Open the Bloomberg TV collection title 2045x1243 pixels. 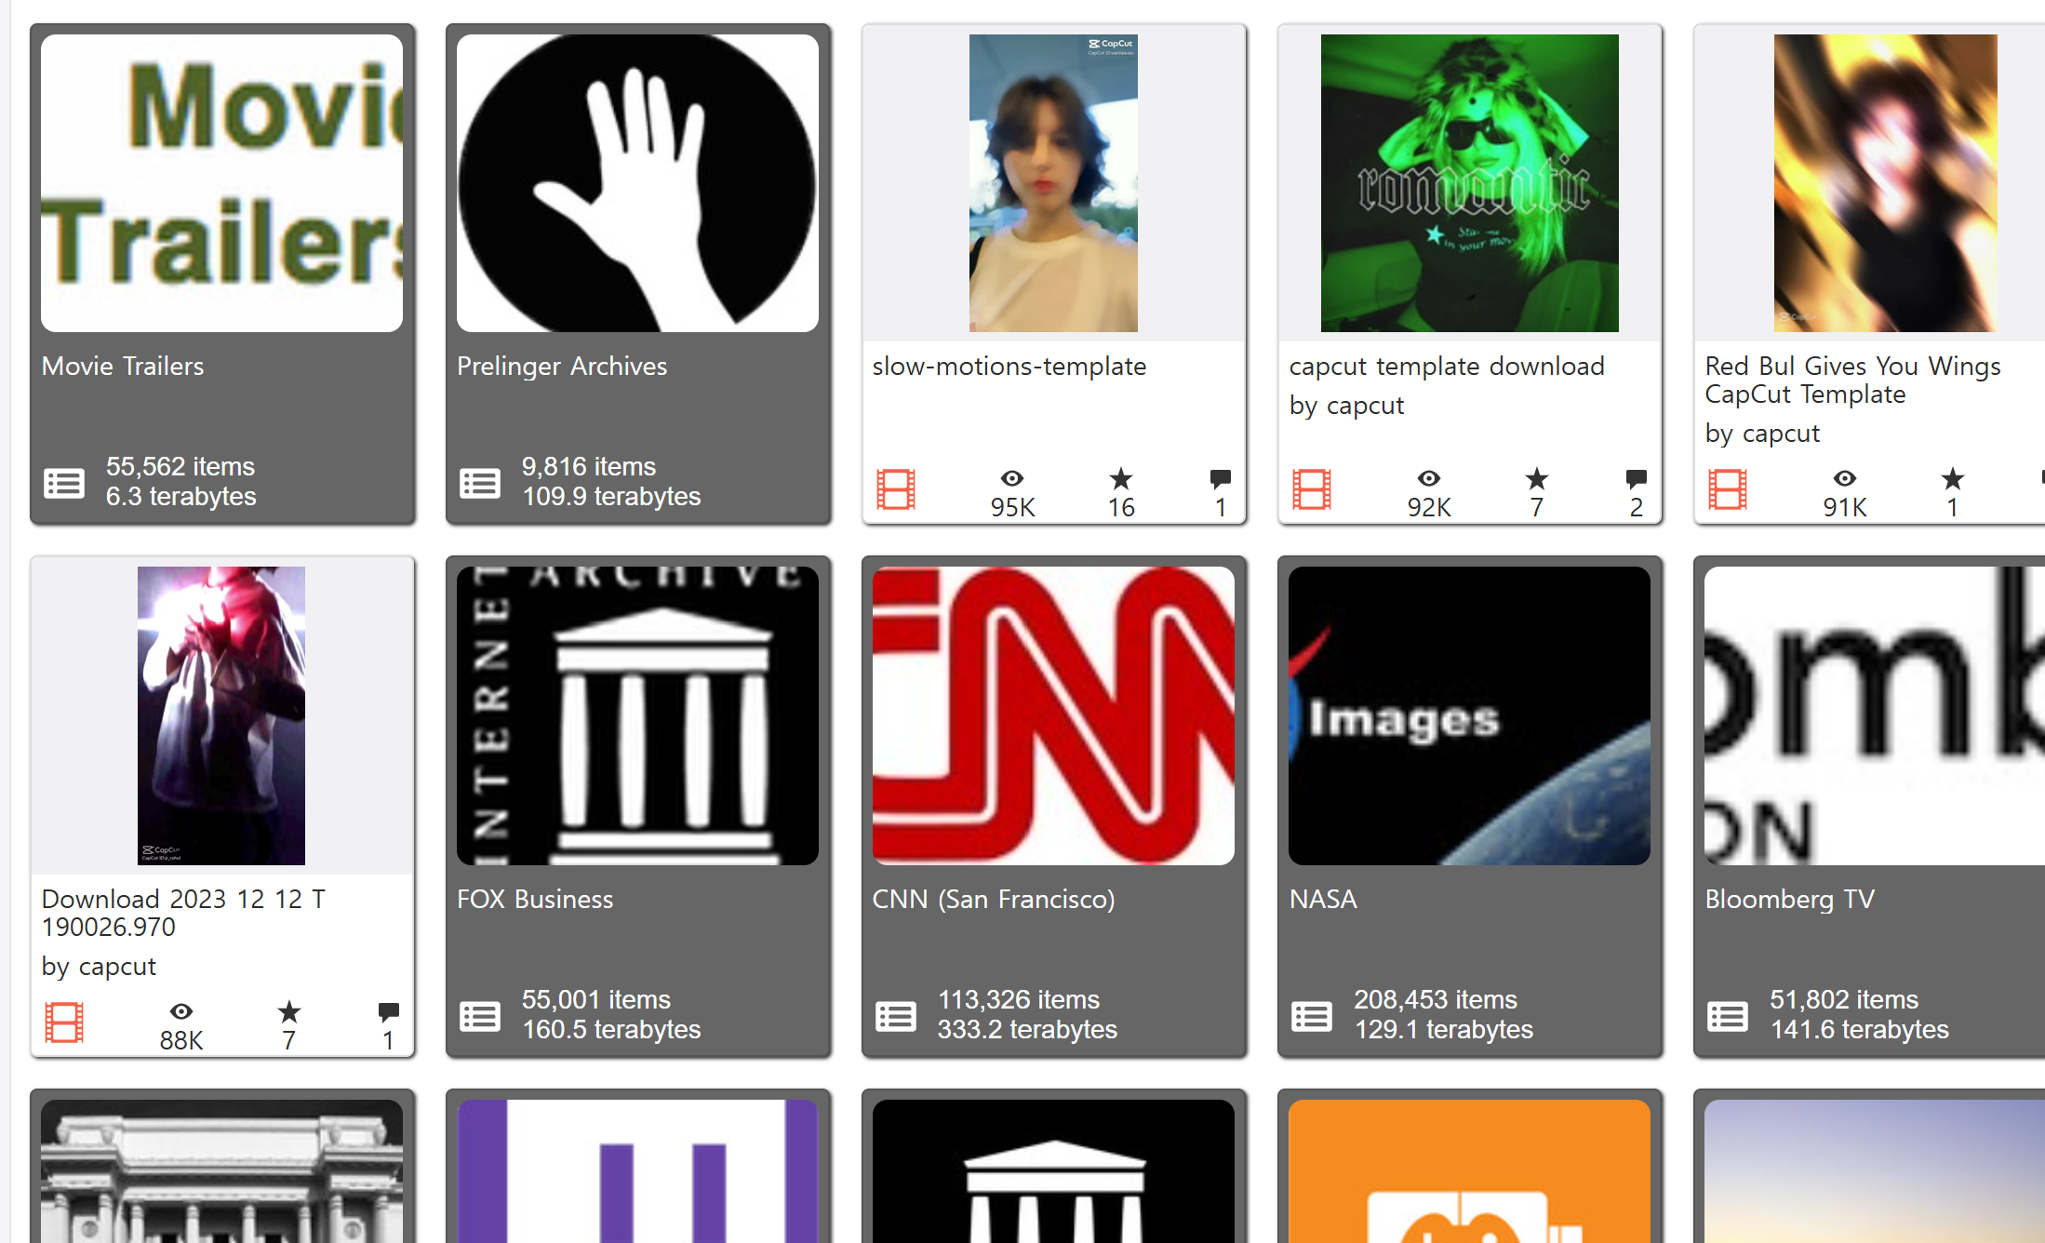[x=1790, y=900]
